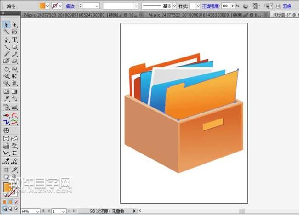Screen dimensions: 299x215
Task: Pick the Blob Brush tool
Action: 6,61
